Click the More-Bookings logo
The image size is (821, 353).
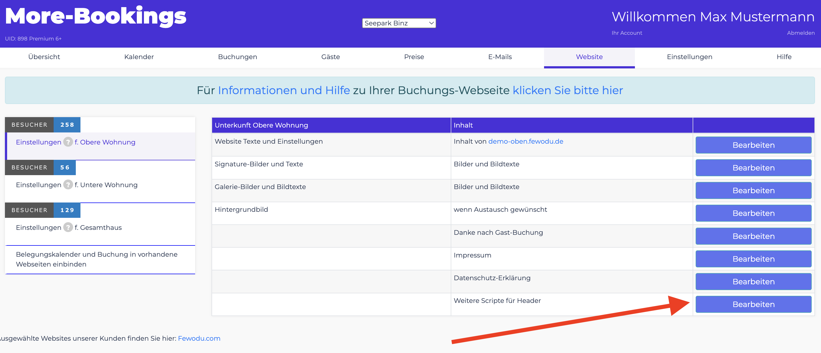click(96, 16)
